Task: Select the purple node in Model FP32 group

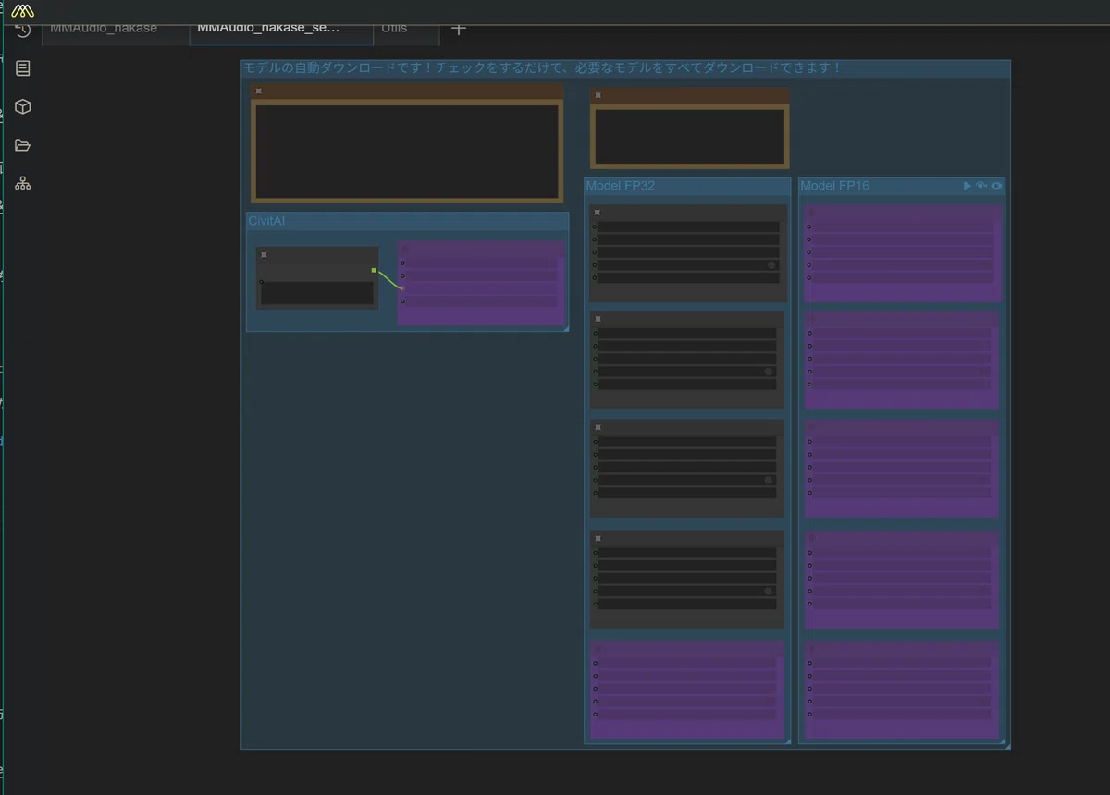Action: (x=687, y=690)
